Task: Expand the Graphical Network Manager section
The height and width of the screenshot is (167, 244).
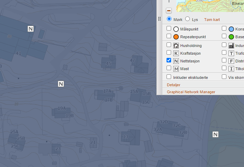Action: [x=191, y=92]
